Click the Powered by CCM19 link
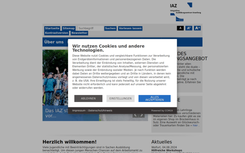245x153 pixels. pos(162,111)
